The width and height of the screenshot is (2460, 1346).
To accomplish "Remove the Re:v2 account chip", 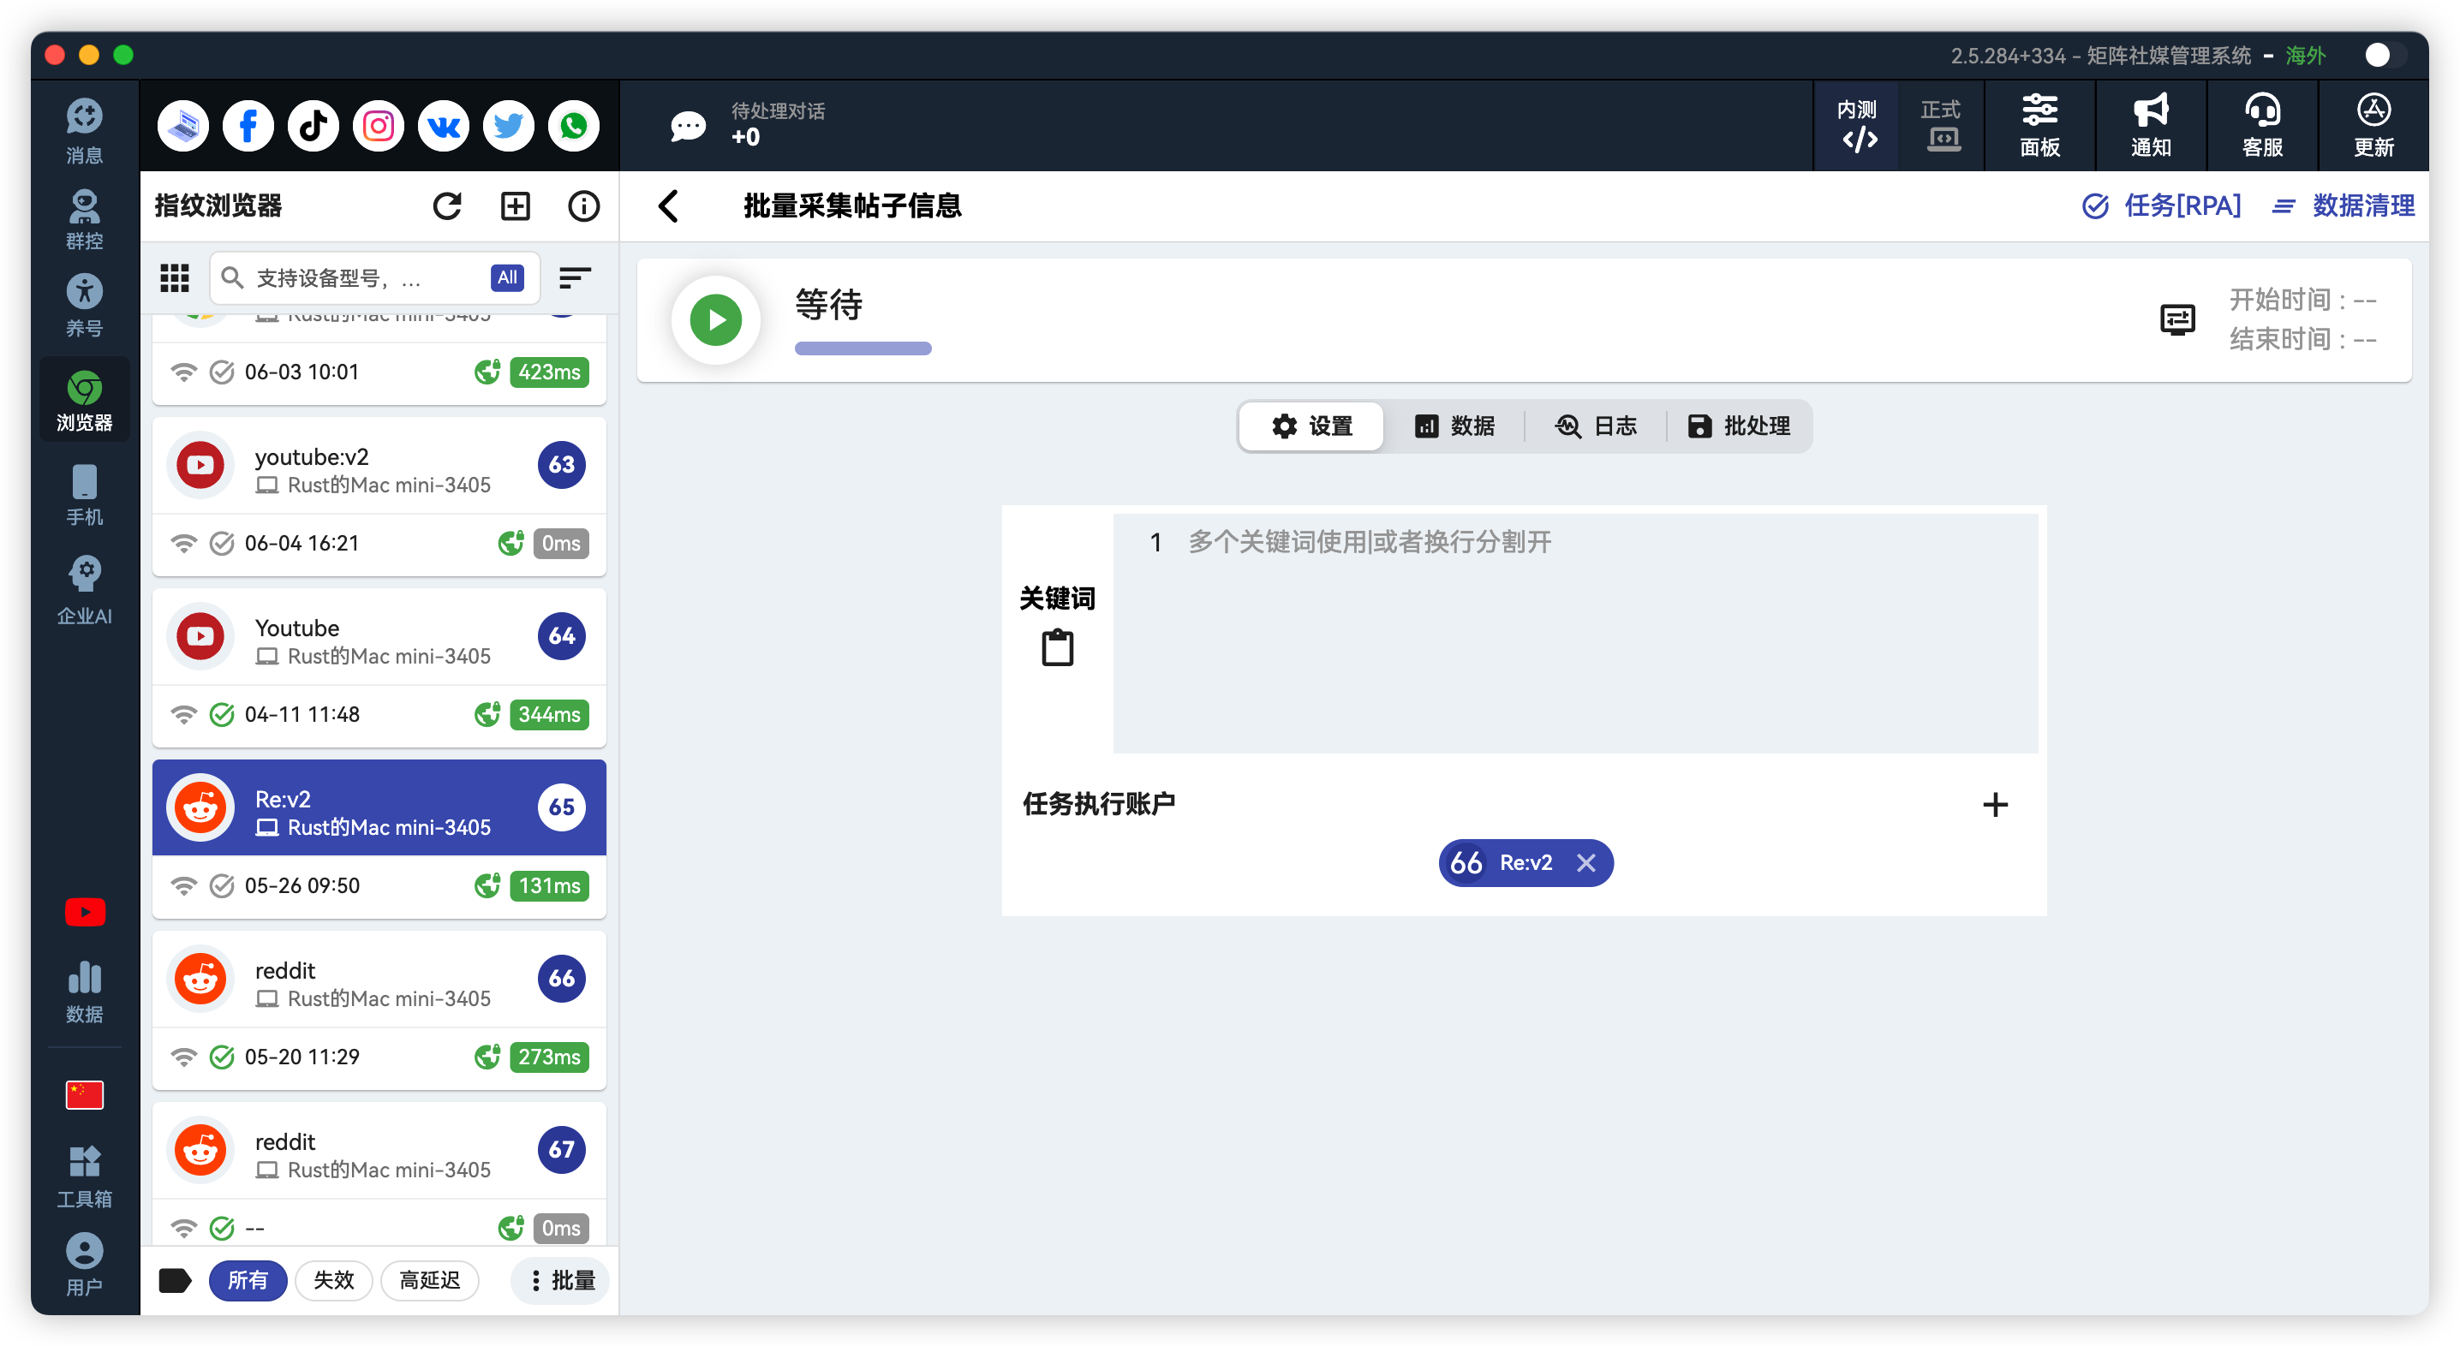I will click(1586, 862).
